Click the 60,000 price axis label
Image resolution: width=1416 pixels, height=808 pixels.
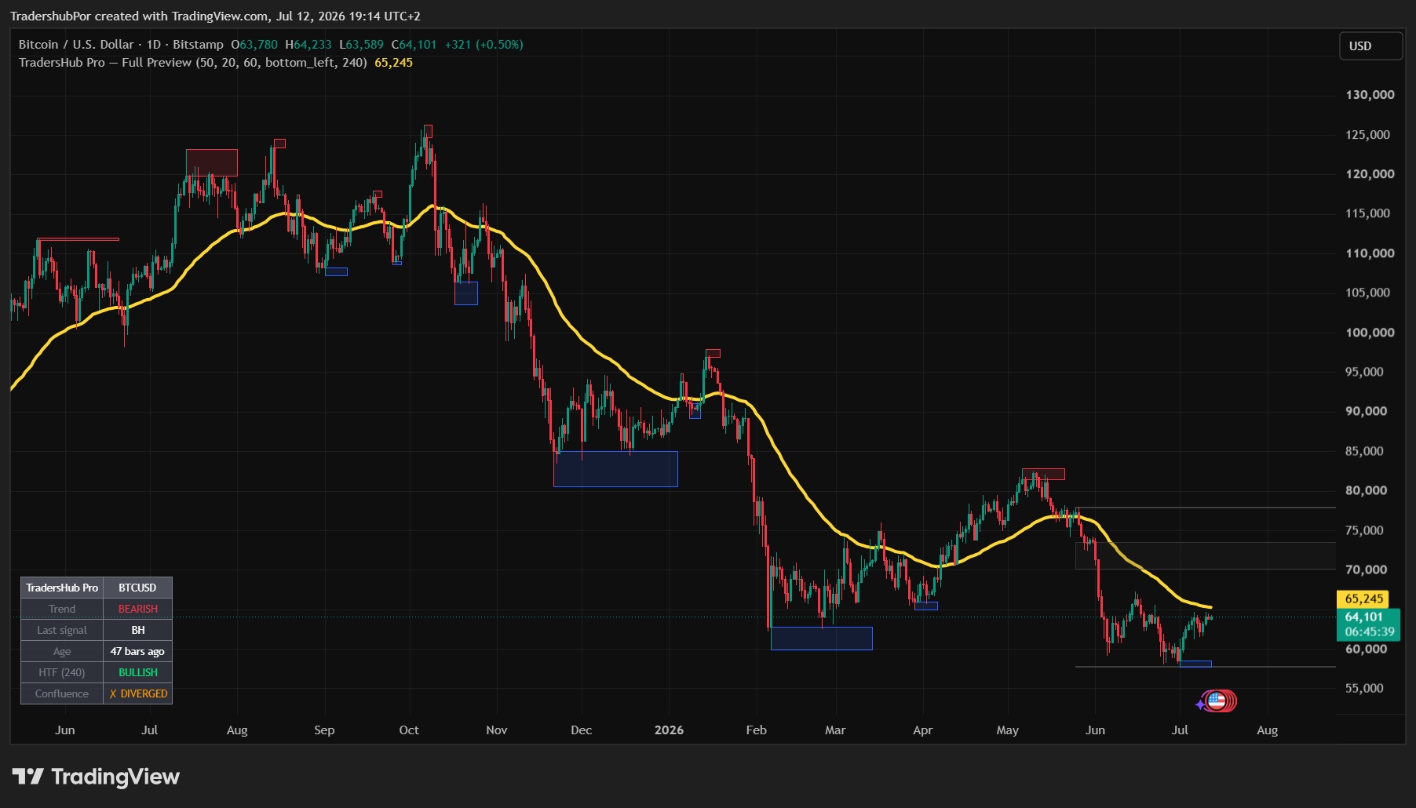click(x=1366, y=649)
